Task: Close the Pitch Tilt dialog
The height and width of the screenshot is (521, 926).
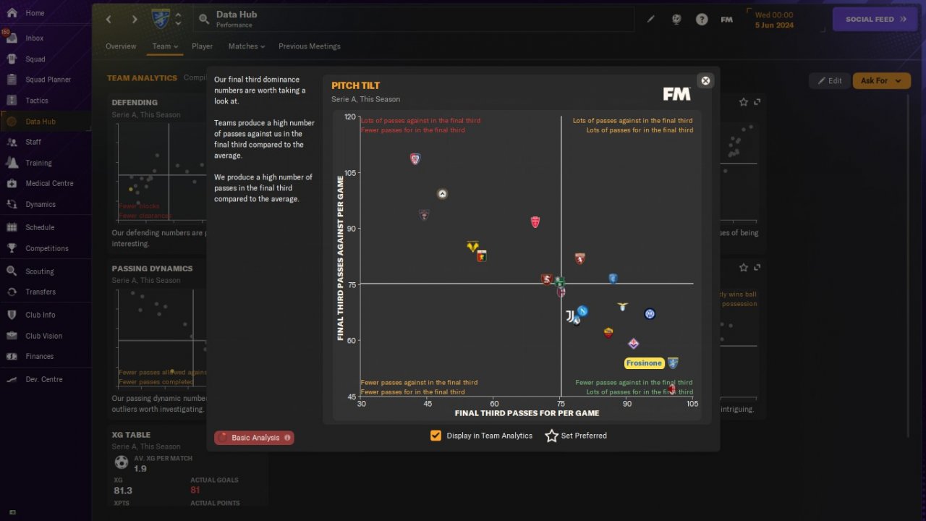Action: (705, 80)
